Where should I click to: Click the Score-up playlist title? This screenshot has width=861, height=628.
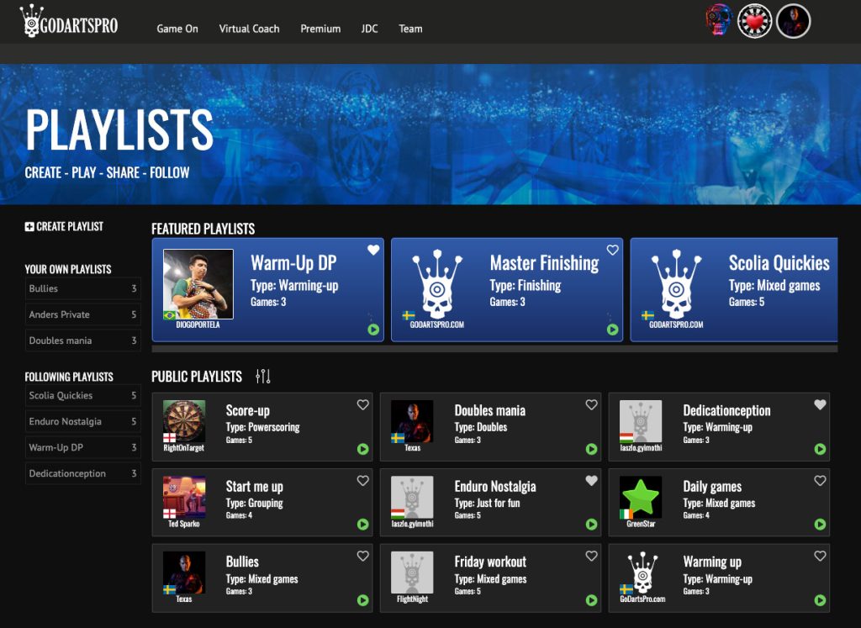(x=248, y=410)
